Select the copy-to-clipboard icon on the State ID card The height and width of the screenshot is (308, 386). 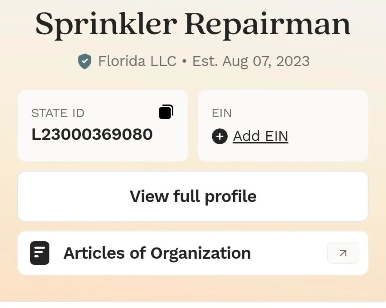166,112
